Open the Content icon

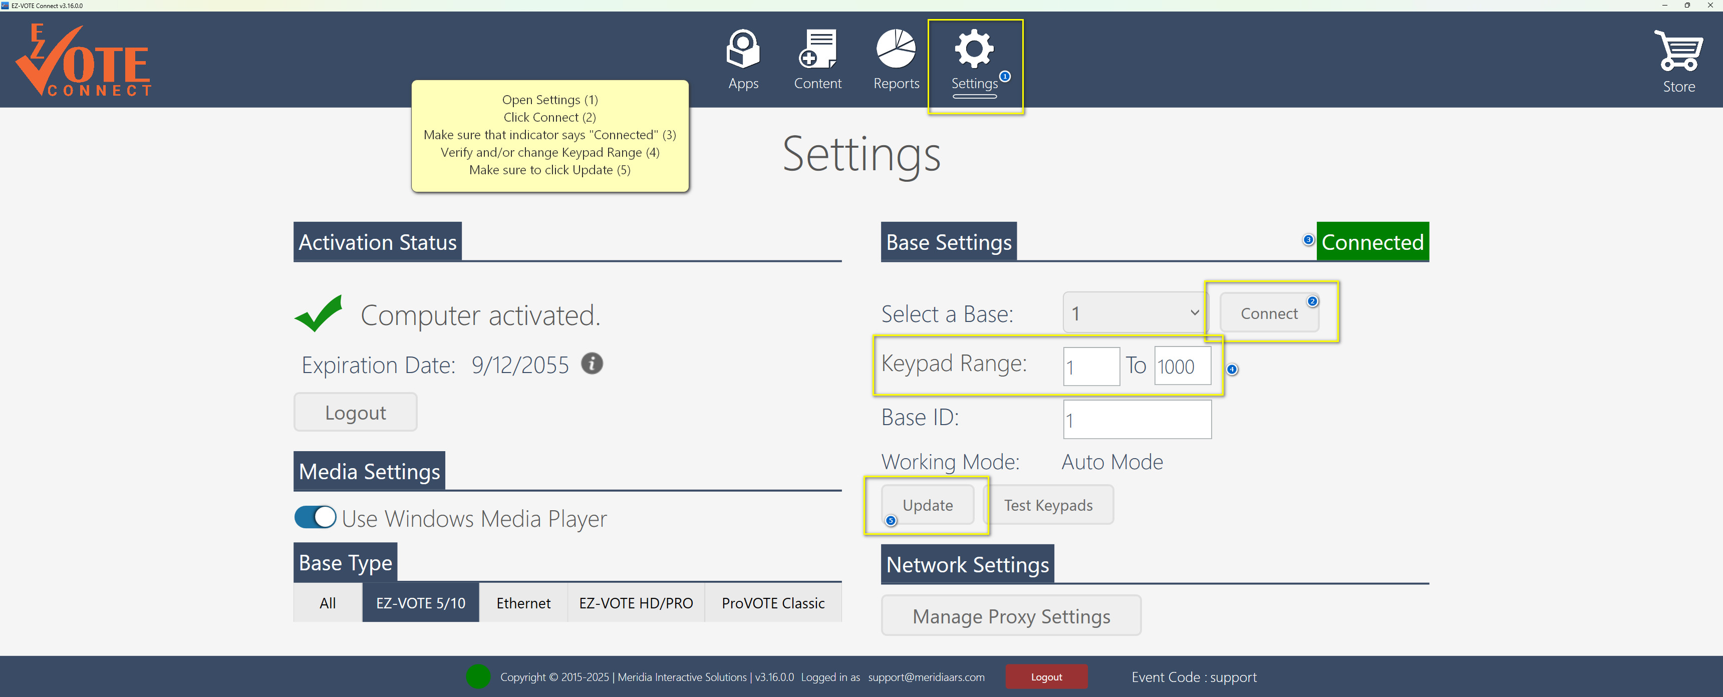pos(817,50)
